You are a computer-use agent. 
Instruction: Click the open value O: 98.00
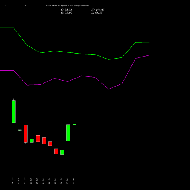(x=66, y=13)
